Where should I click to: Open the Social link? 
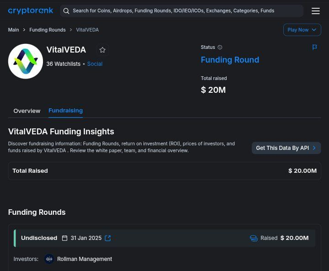[x=95, y=64]
